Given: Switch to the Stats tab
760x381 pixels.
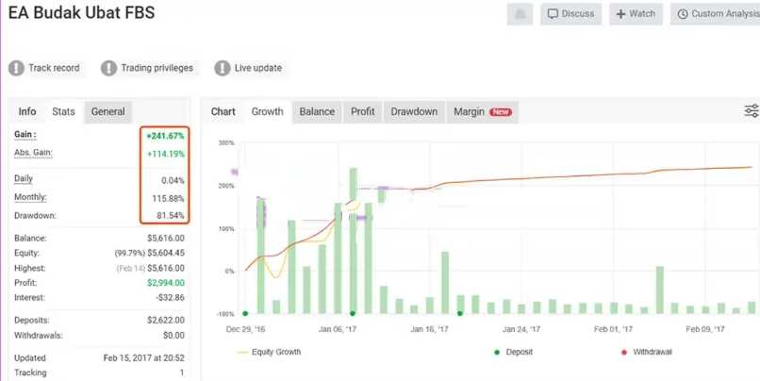Looking at the screenshot, I should (63, 111).
